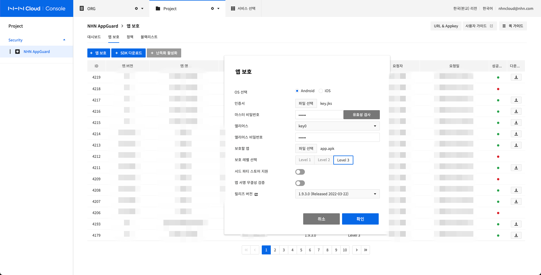Image resolution: width=541 pixels, height=275 pixels.
Task: Download the protected app for row 4219
Action: [x=516, y=77]
